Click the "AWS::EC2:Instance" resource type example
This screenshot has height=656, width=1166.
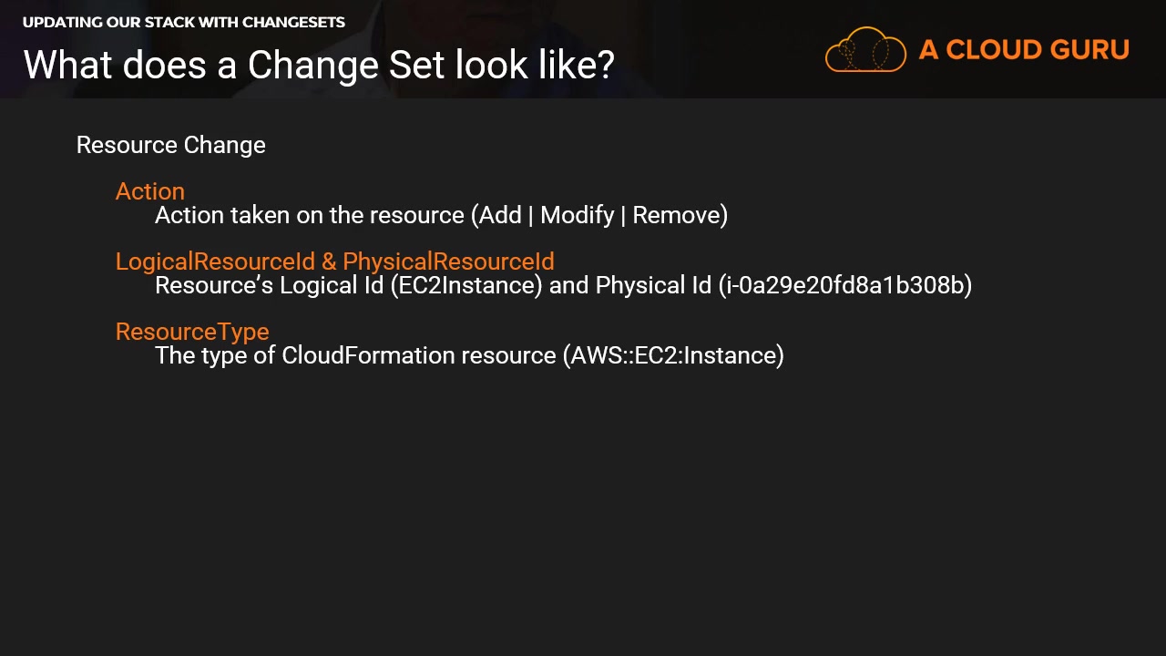[673, 355]
